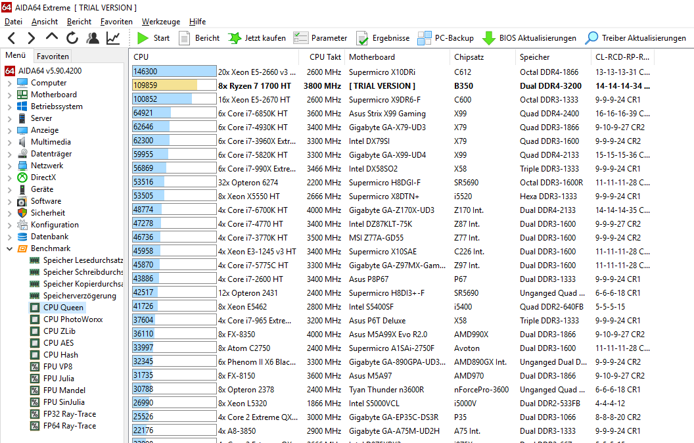Screen dimensions: 694x443
Task: Open FPU Julia benchmark
Action: (x=52, y=379)
